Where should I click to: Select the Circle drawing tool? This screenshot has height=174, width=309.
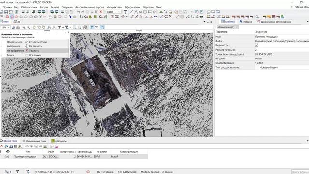145,12
